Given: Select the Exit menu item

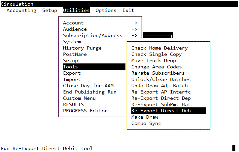Looking at the screenshot, I should click(x=128, y=10).
